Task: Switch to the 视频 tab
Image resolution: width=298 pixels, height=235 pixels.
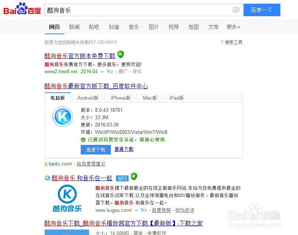Action: point(173,27)
